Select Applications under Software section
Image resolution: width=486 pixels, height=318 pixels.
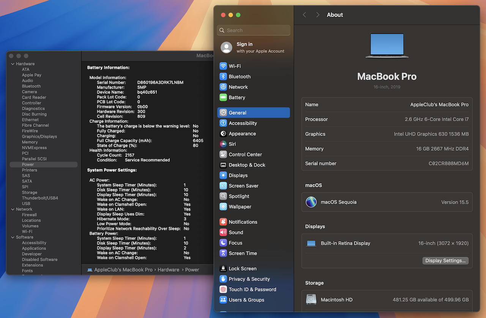[34, 248]
